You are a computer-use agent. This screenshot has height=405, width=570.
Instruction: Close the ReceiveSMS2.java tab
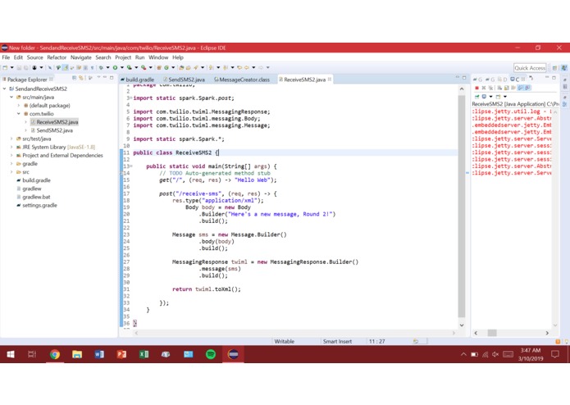click(x=330, y=80)
